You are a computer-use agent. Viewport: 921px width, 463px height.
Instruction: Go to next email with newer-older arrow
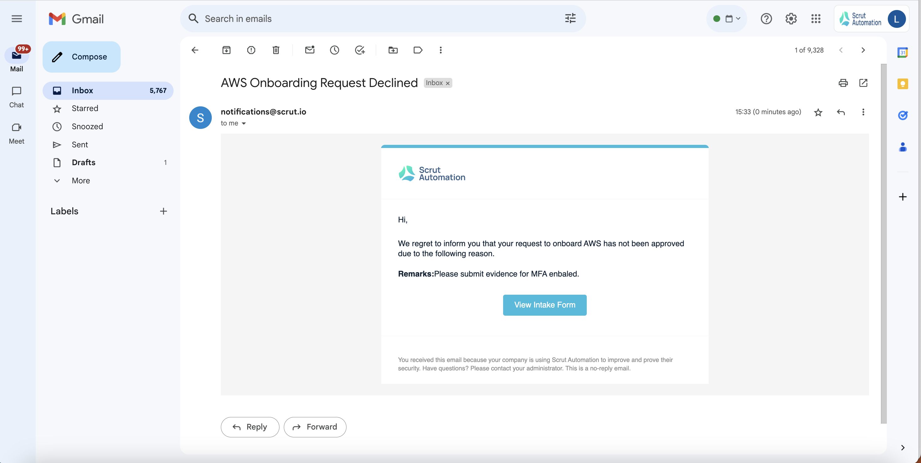point(863,50)
